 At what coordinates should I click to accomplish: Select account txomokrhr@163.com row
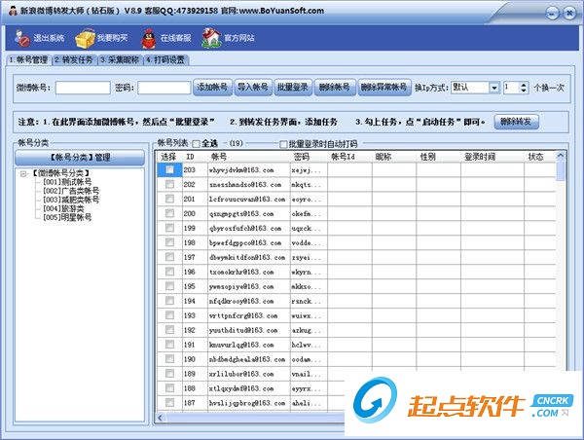pos(356,272)
